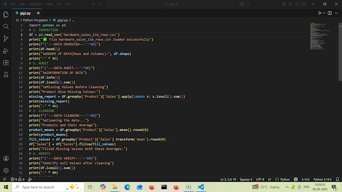Click the command center Search box
The image size is (342, 192).
point(171,4)
